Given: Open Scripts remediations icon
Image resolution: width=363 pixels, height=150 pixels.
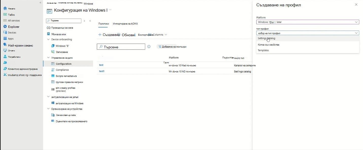Looking at the screenshot, I should (x=53, y=76).
